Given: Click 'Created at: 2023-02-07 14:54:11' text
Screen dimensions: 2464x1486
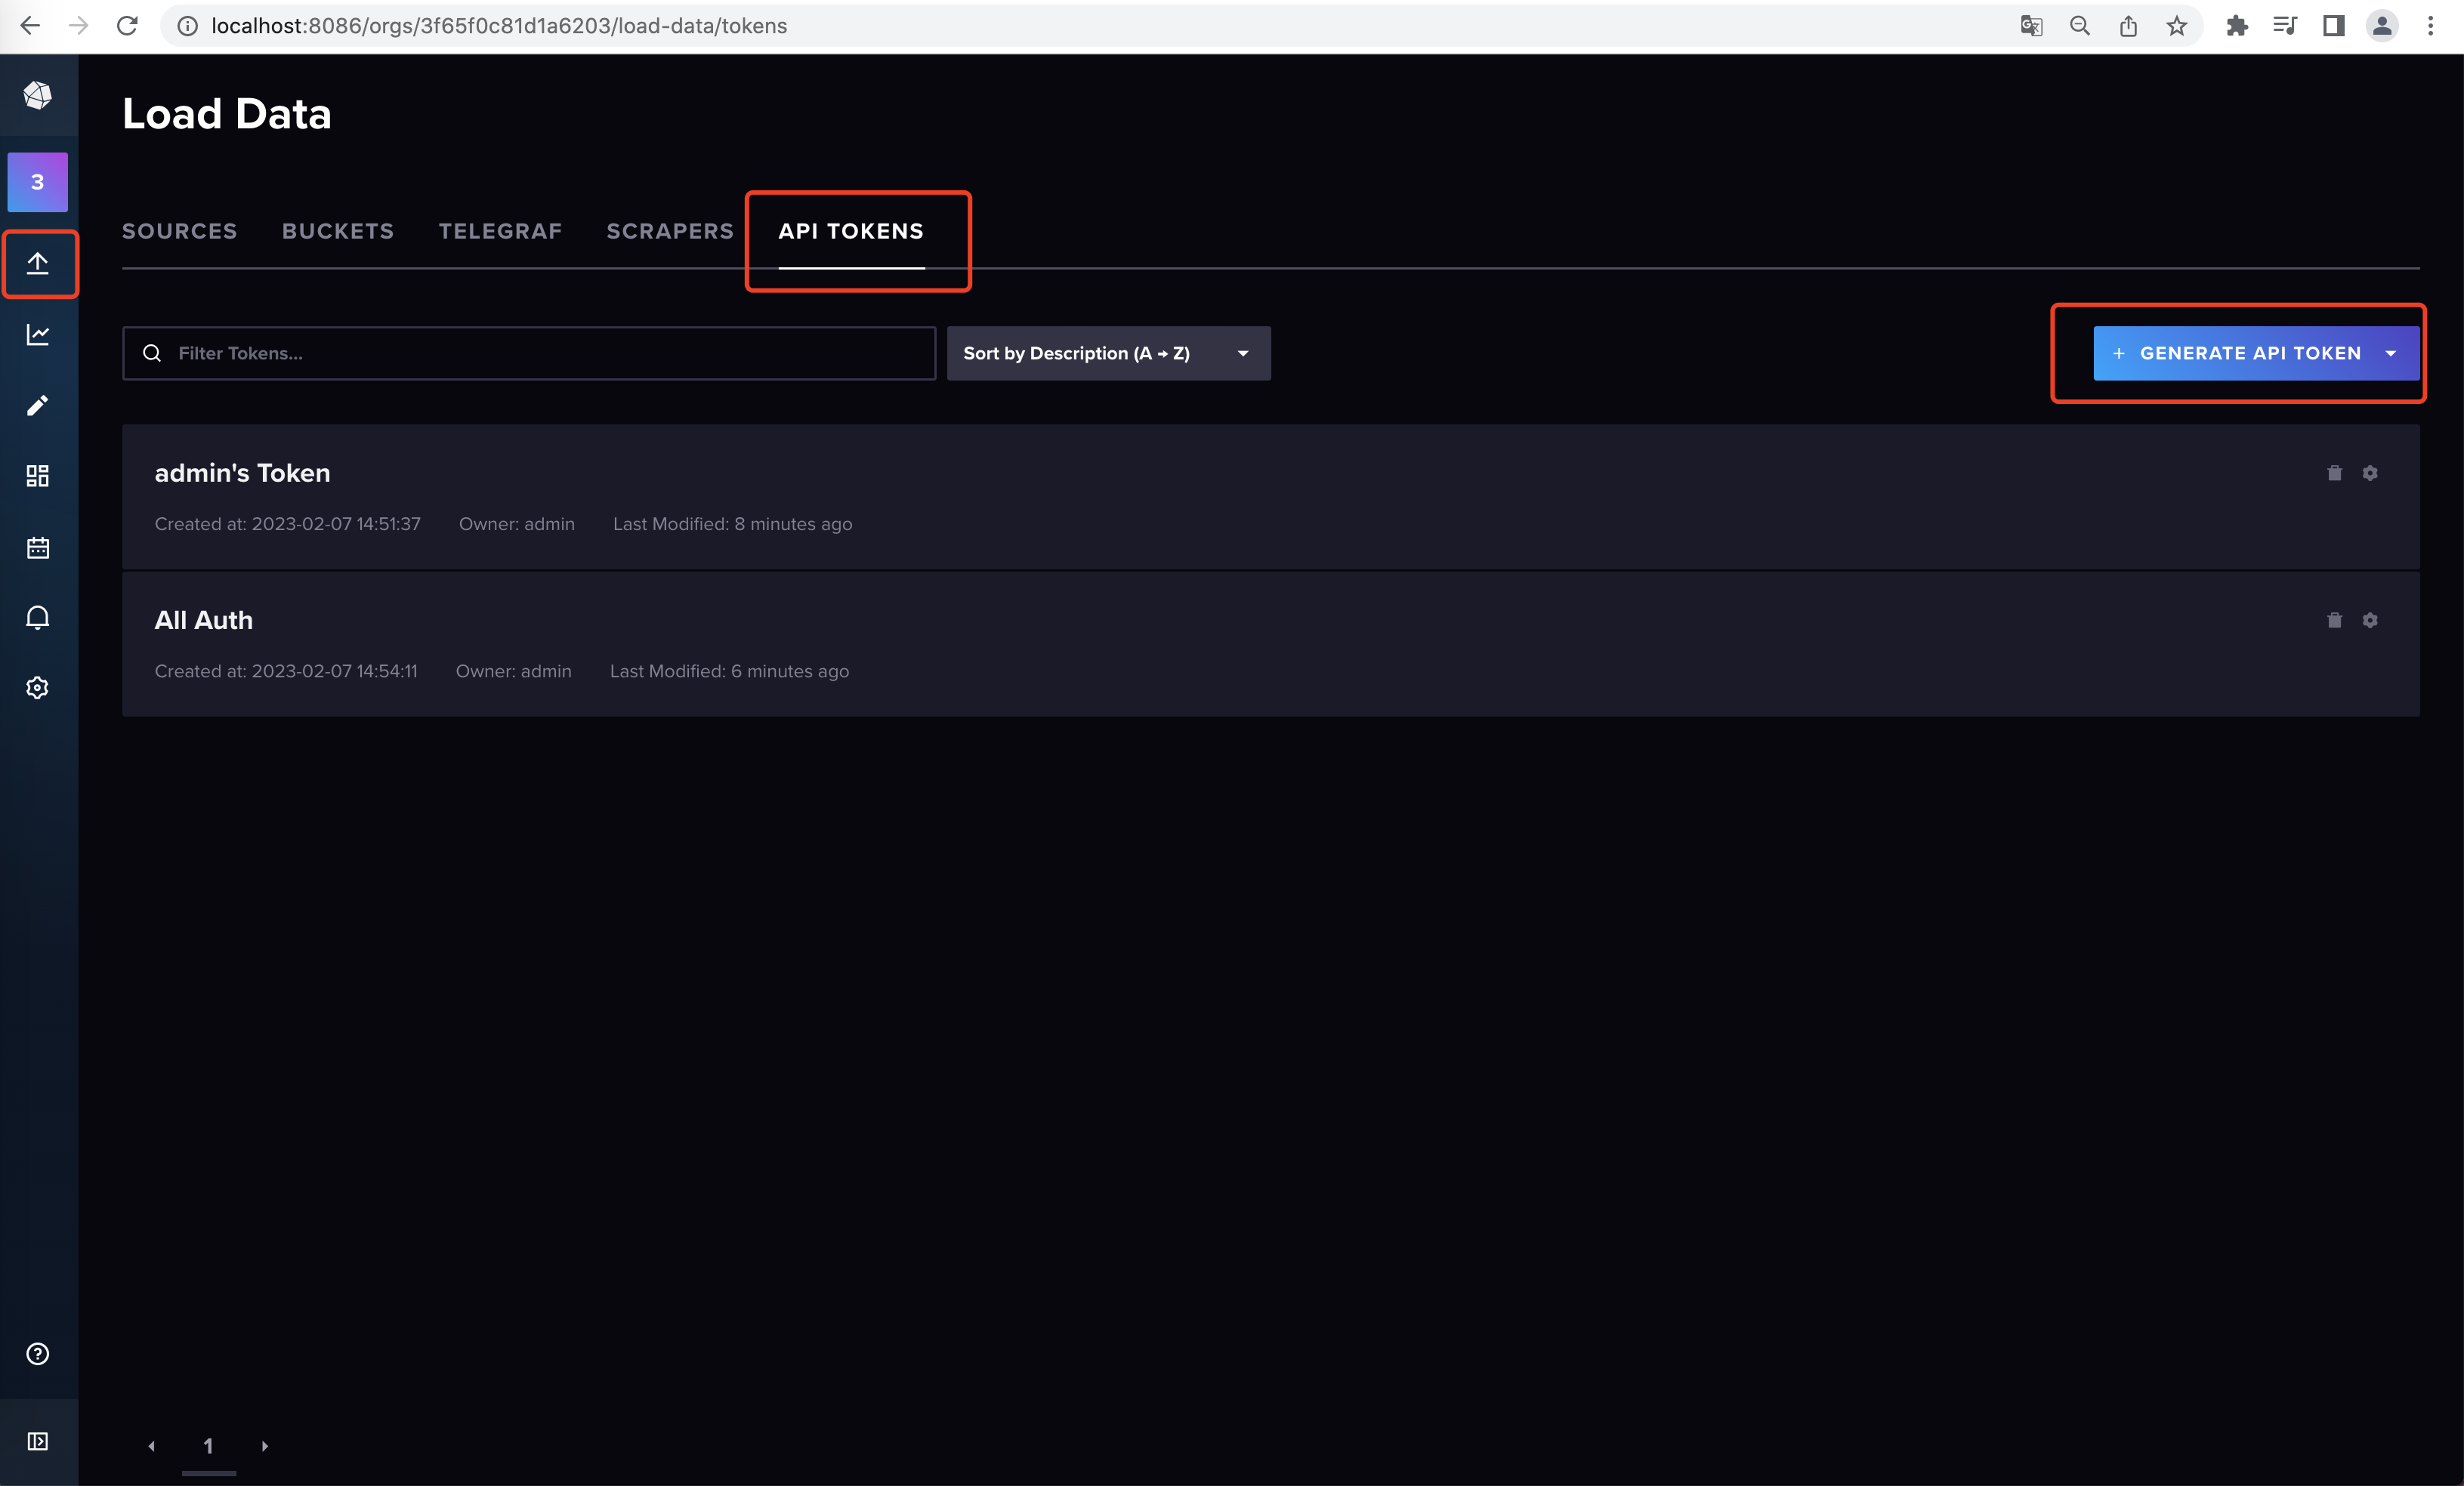Looking at the screenshot, I should [x=286, y=671].
